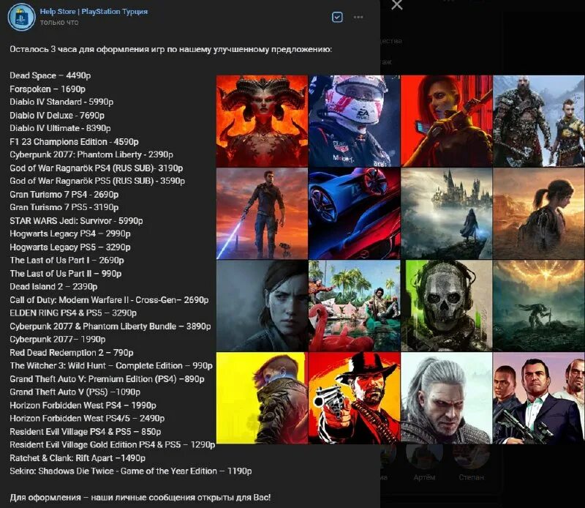Open the Star Wars Jedi Survivor thumbnail
Viewport: 585px width, 508px height.
tap(262, 213)
